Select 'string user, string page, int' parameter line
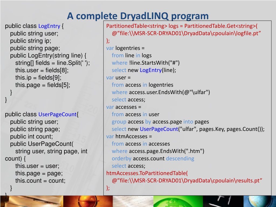Image resolution: width=276 pixels, height=207 pixels. (51, 151)
